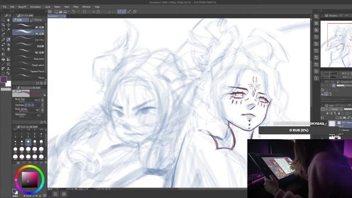Screen dimensions: 352x198
Task: Click the webcam video overlay
Action: [x=300, y=169]
